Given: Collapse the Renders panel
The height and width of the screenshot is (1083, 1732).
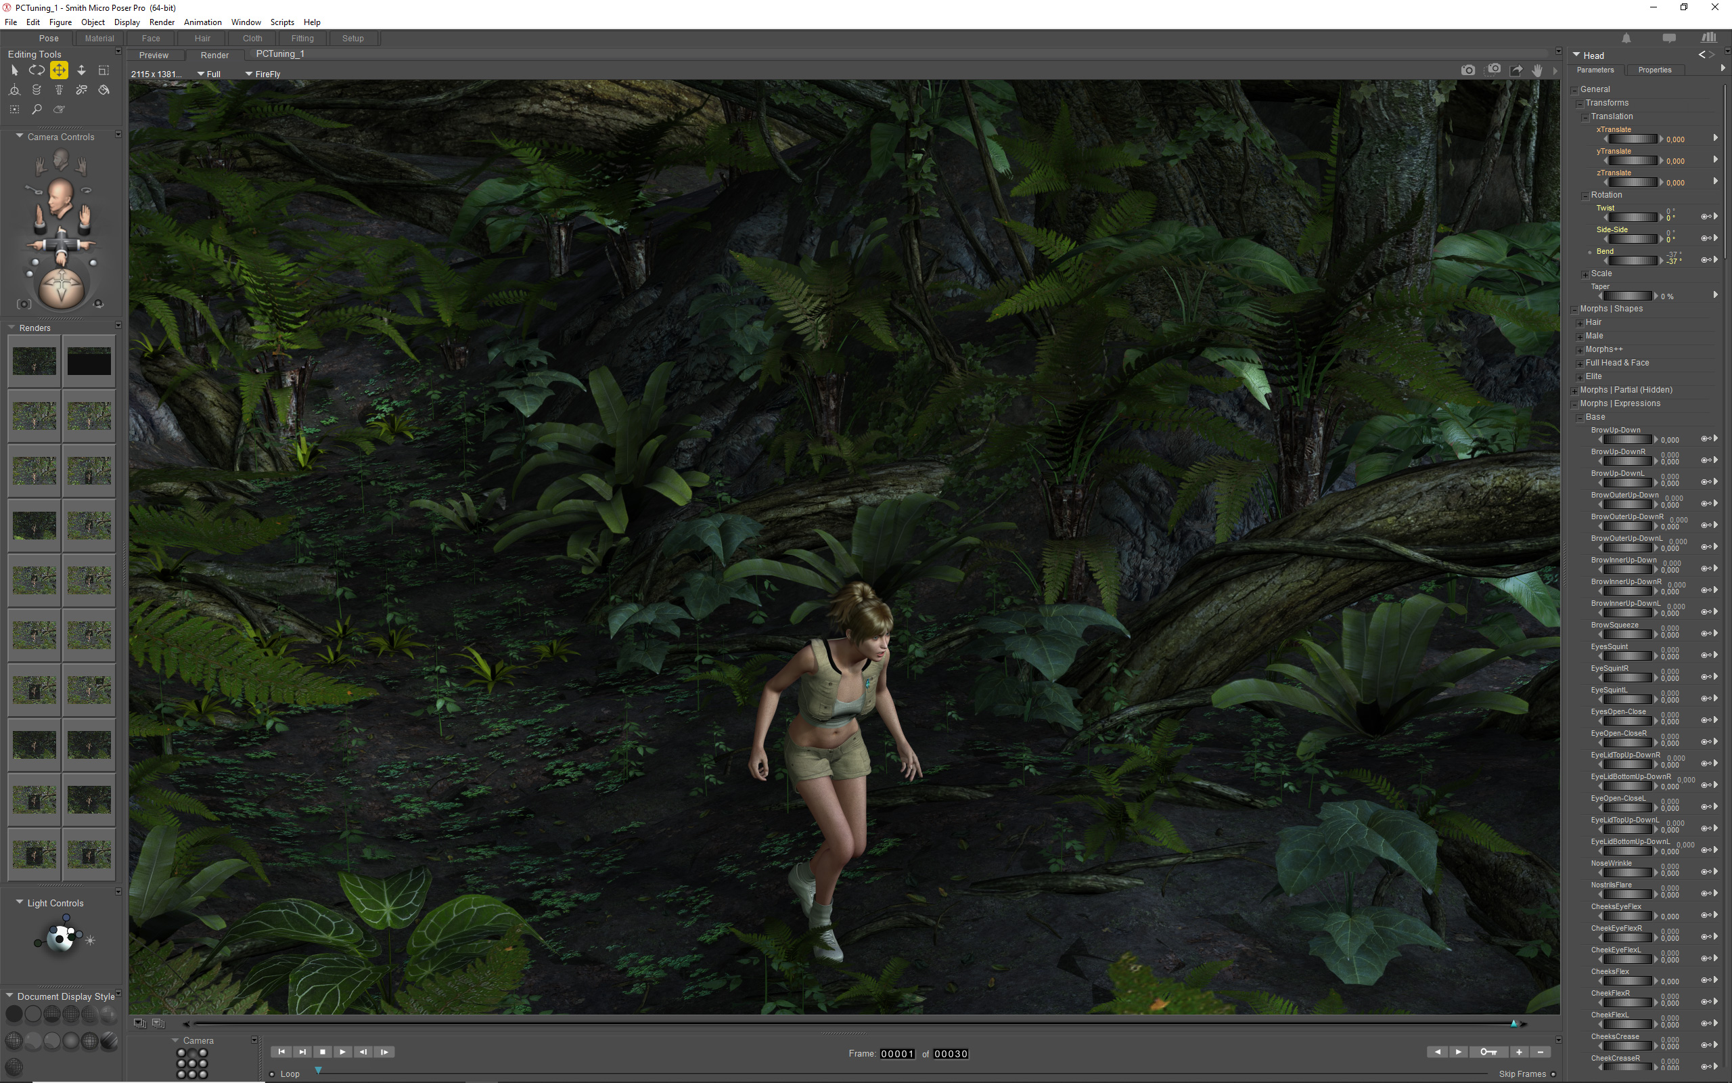Looking at the screenshot, I should click(x=12, y=328).
